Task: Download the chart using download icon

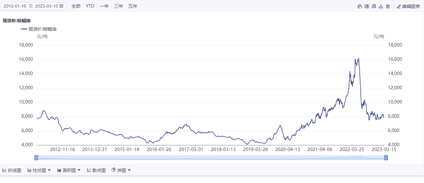Action: (x=381, y=6)
